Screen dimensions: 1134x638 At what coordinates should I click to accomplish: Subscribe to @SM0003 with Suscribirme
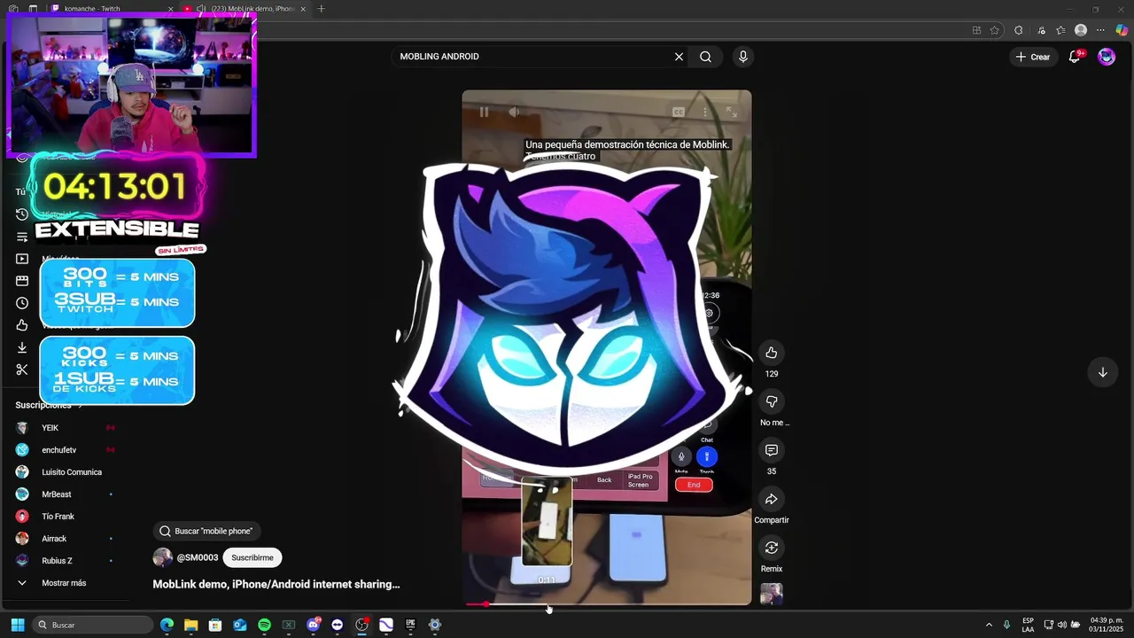(252, 557)
